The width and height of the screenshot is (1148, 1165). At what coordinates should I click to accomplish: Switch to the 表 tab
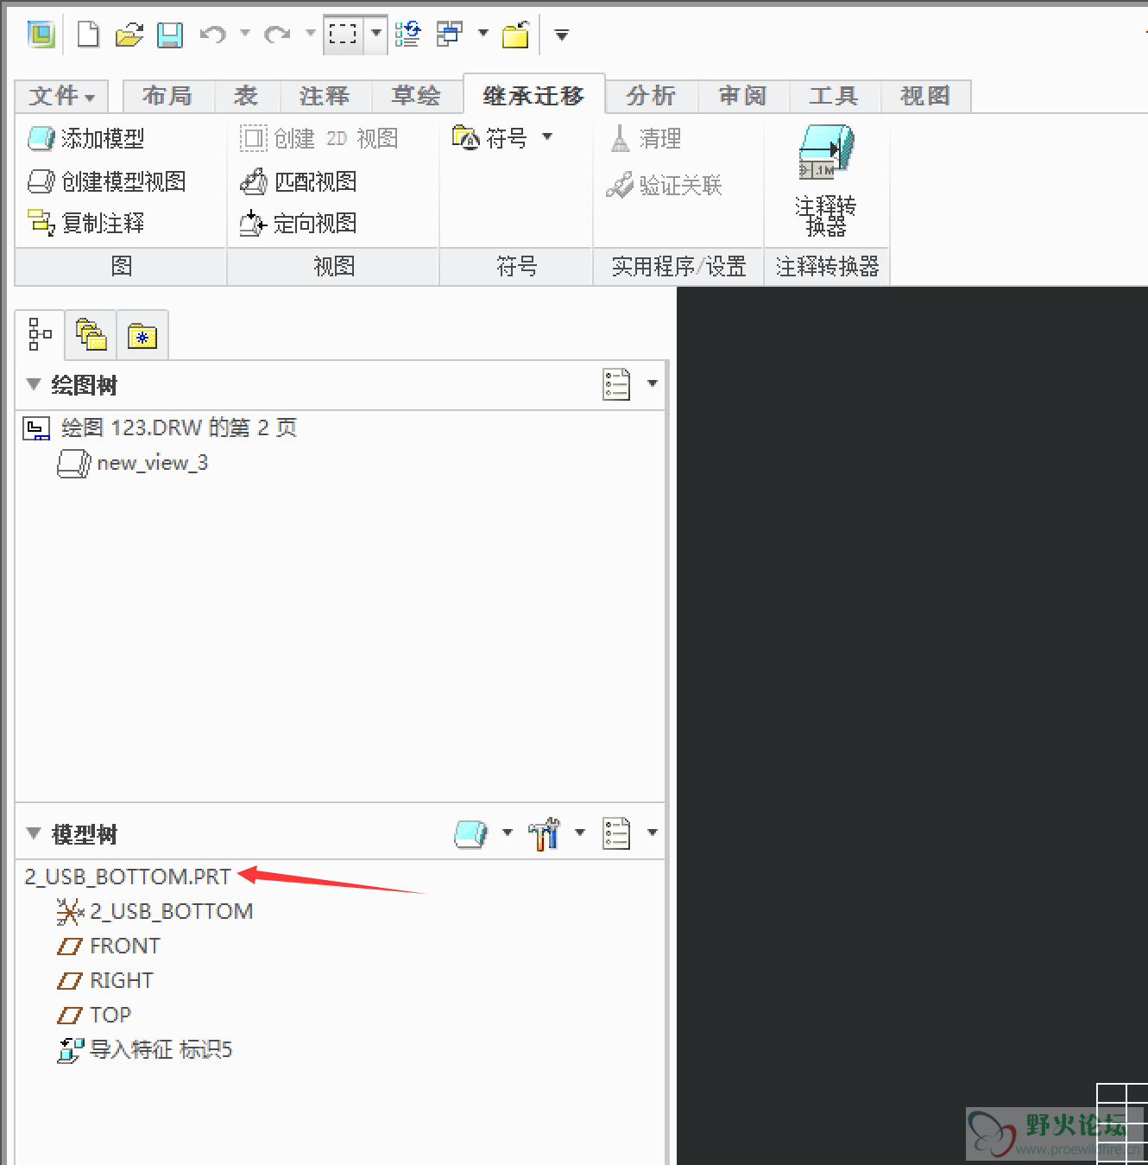coord(246,96)
